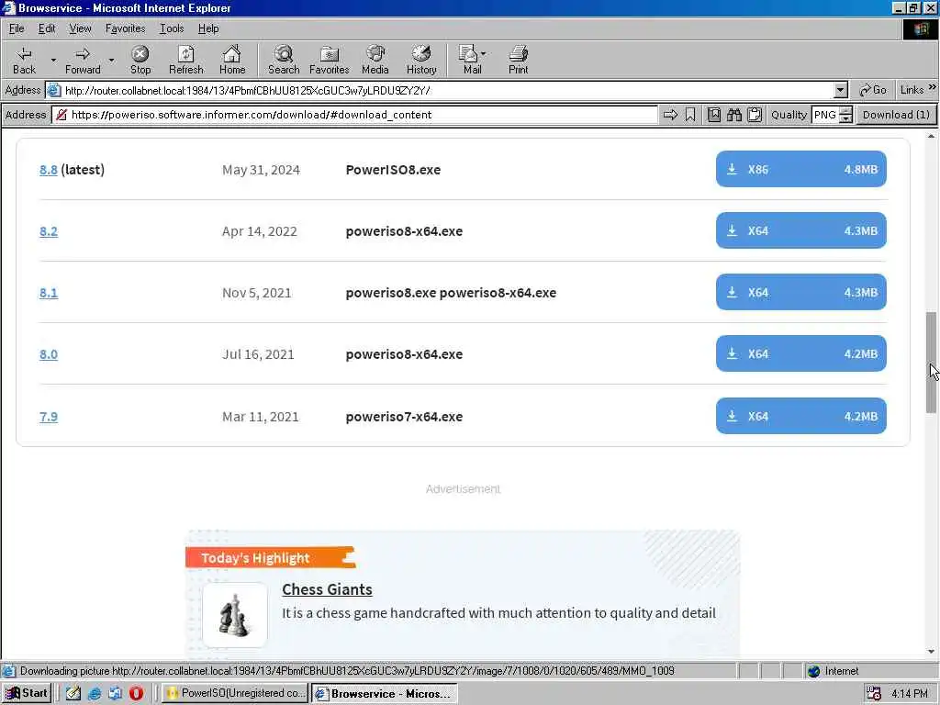Switch to PowerISO taskbar window
The width and height of the screenshot is (940, 705).
point(235,693)
